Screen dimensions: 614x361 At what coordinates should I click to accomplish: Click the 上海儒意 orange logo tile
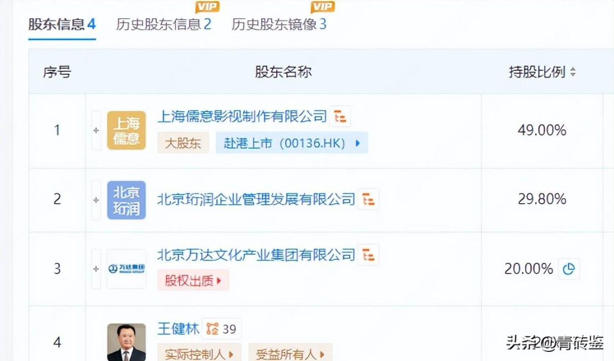click(126, 130)
